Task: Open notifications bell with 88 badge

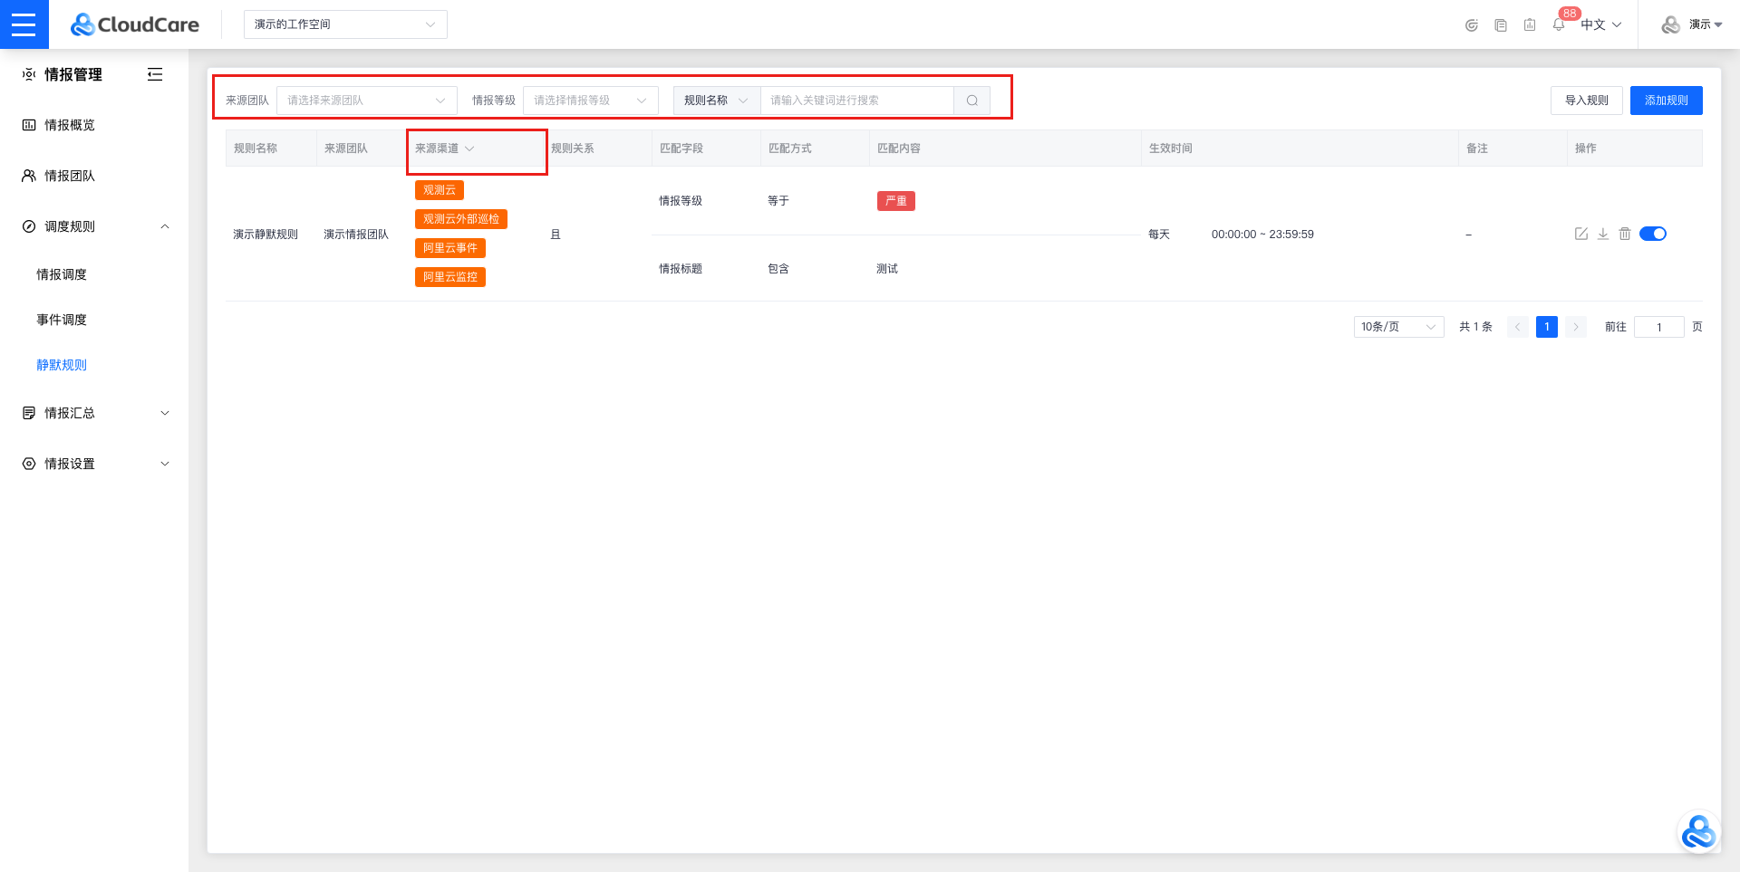Action: [1558, 24]
